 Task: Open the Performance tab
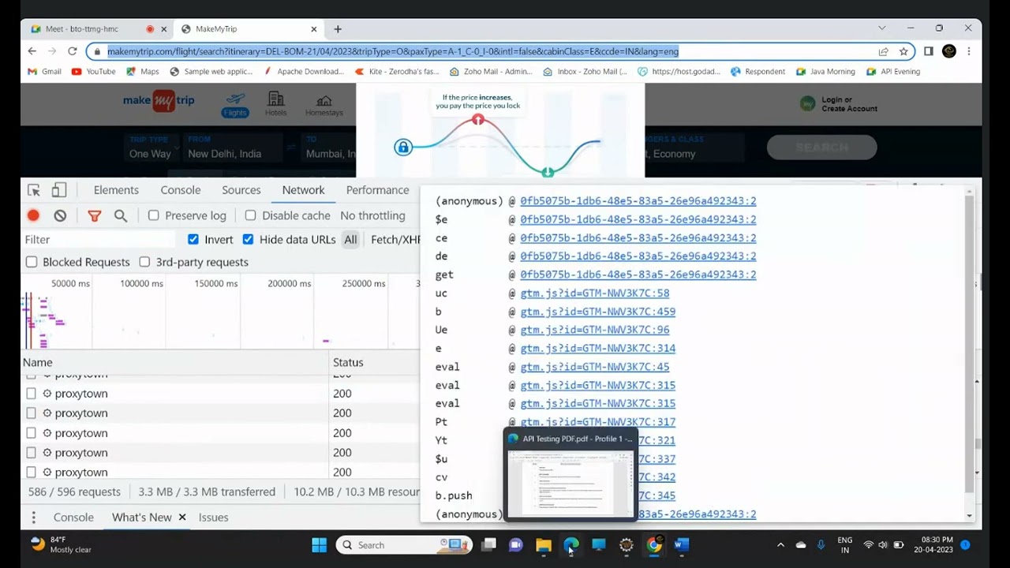point(377,190)
